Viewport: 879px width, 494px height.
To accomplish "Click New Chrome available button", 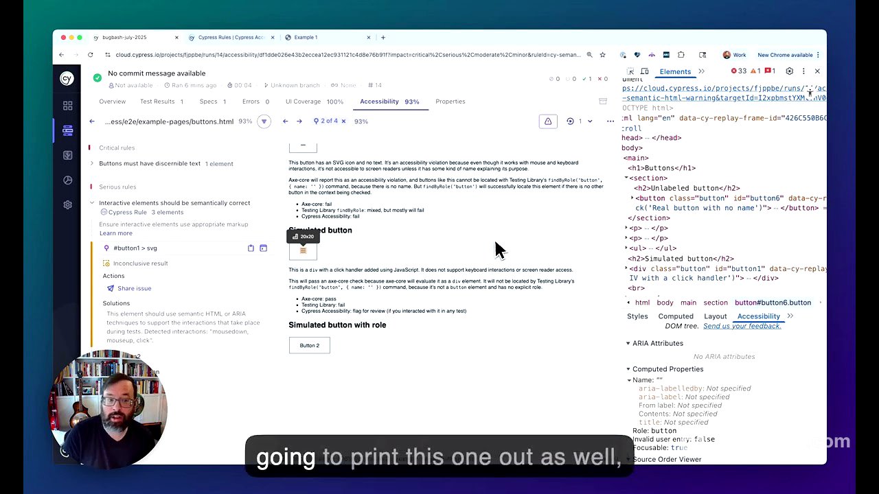I will (785, 55).
